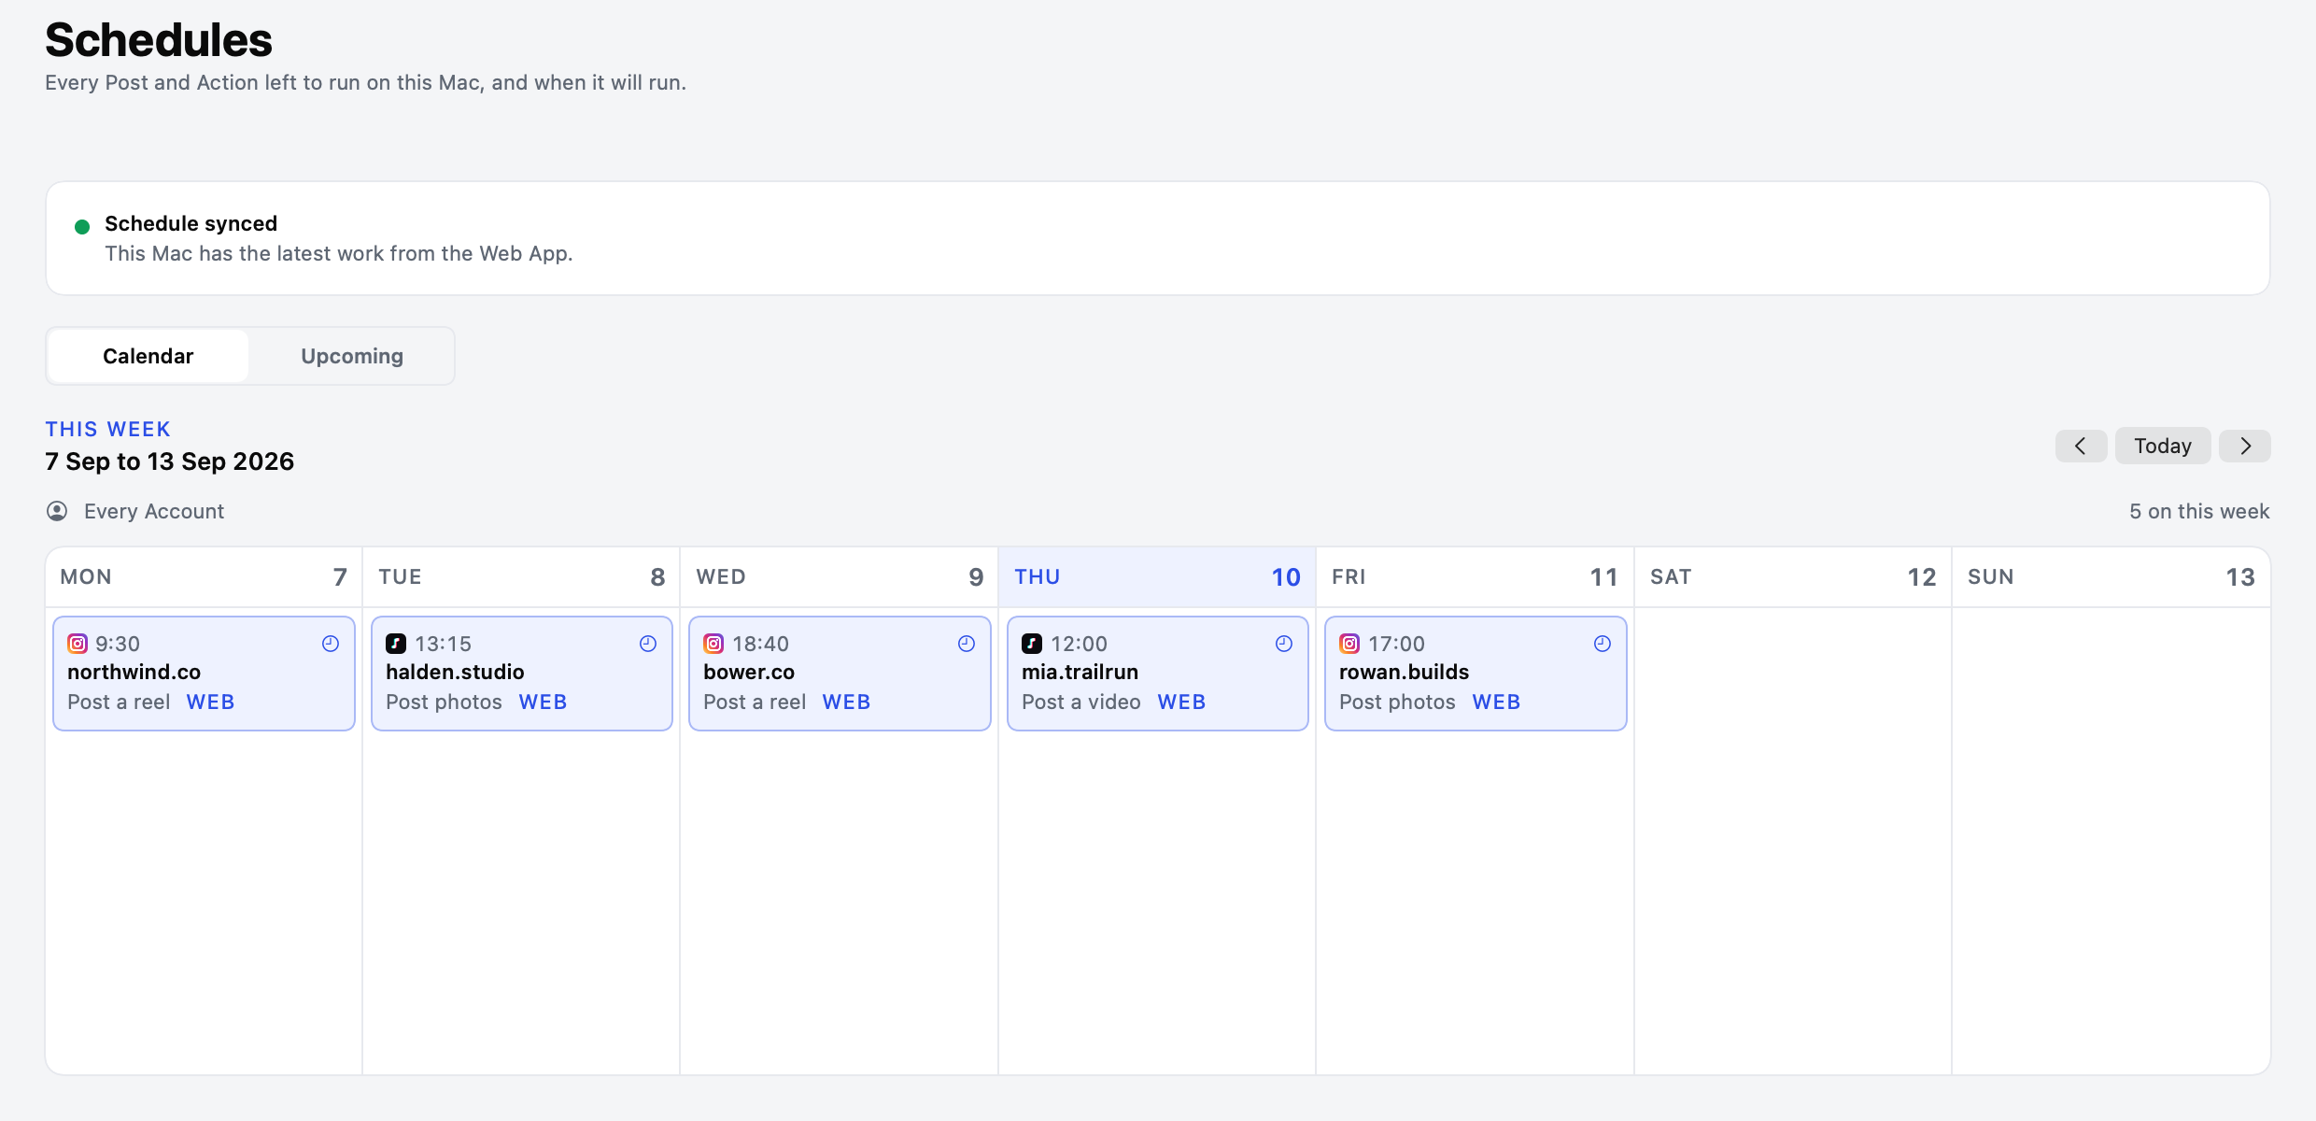The width and height of the screenshot is (2316, 1121).
Task: Click the THIS WEEK label
Action: [108, 429]
